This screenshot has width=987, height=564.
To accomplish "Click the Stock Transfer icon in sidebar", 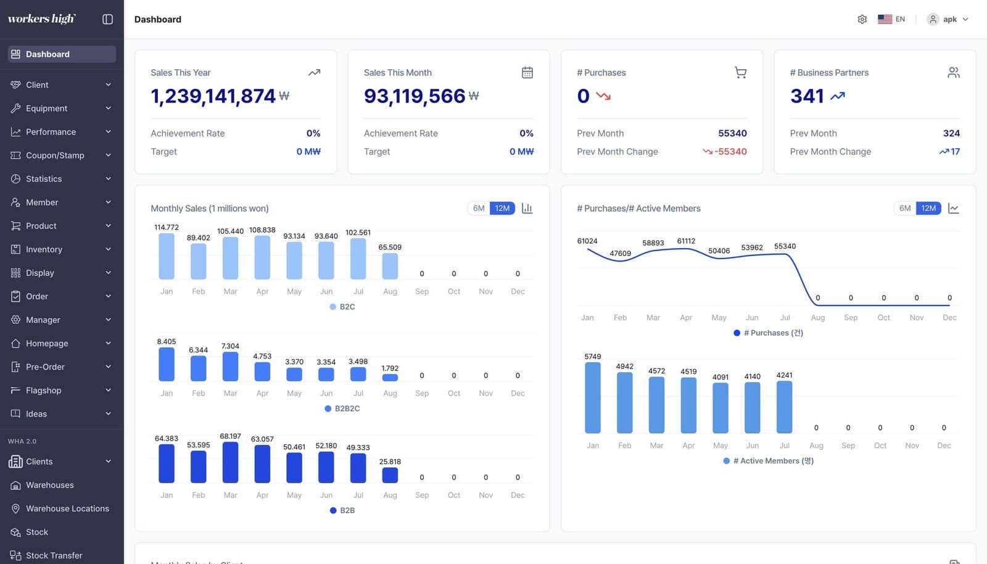I will click(x=15, y=555).
